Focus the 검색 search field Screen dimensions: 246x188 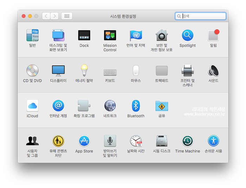pos(200,16)
